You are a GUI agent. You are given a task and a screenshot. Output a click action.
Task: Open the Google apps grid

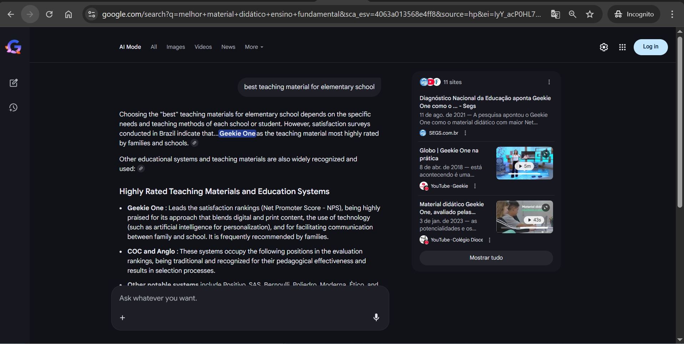coord(622,47)
